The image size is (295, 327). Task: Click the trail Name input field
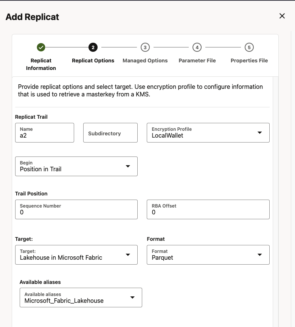[45, 133]
